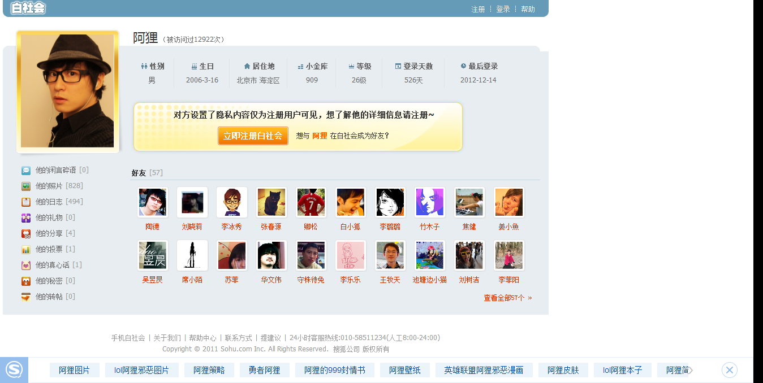The image size is (763, 383).
Task: Open friend 陶德's avatar thumbnail
Action: tap(153, 202)
